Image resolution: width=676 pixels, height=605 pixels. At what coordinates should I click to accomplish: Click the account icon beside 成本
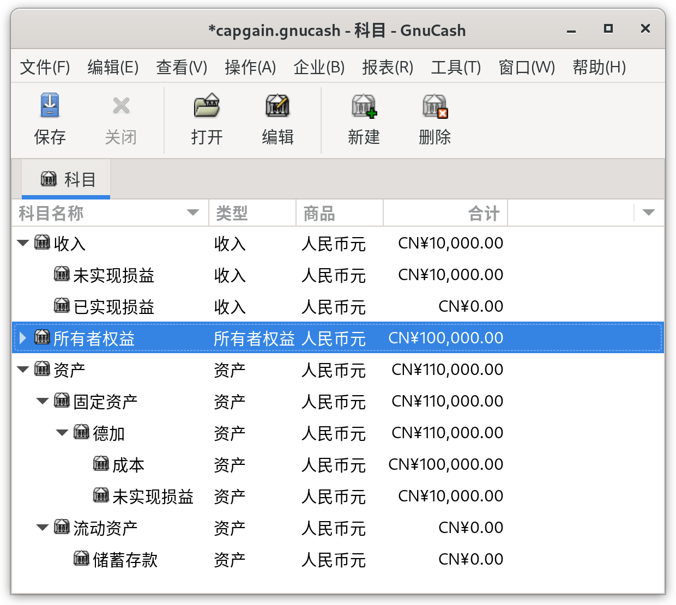click(101, 463)
